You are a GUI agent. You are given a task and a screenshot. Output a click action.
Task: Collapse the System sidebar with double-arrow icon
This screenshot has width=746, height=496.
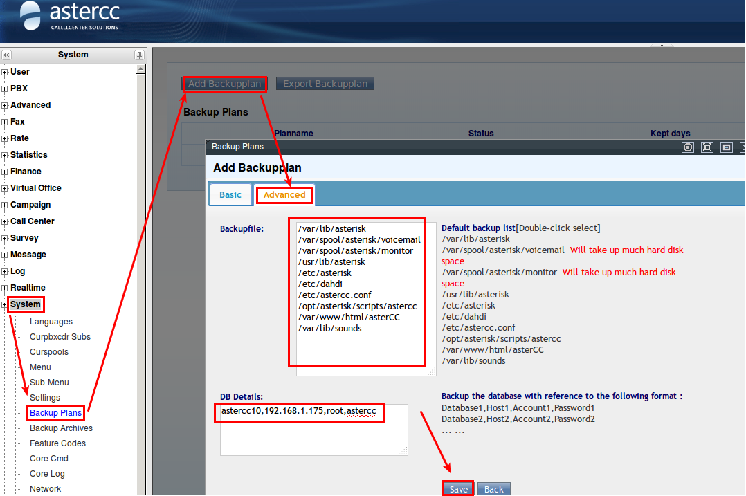point(6,55)
